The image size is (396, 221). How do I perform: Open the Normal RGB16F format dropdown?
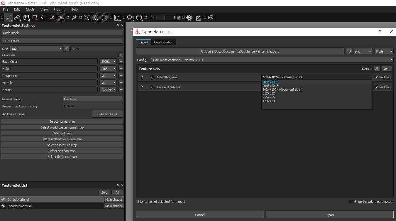[x=108, y=90]
